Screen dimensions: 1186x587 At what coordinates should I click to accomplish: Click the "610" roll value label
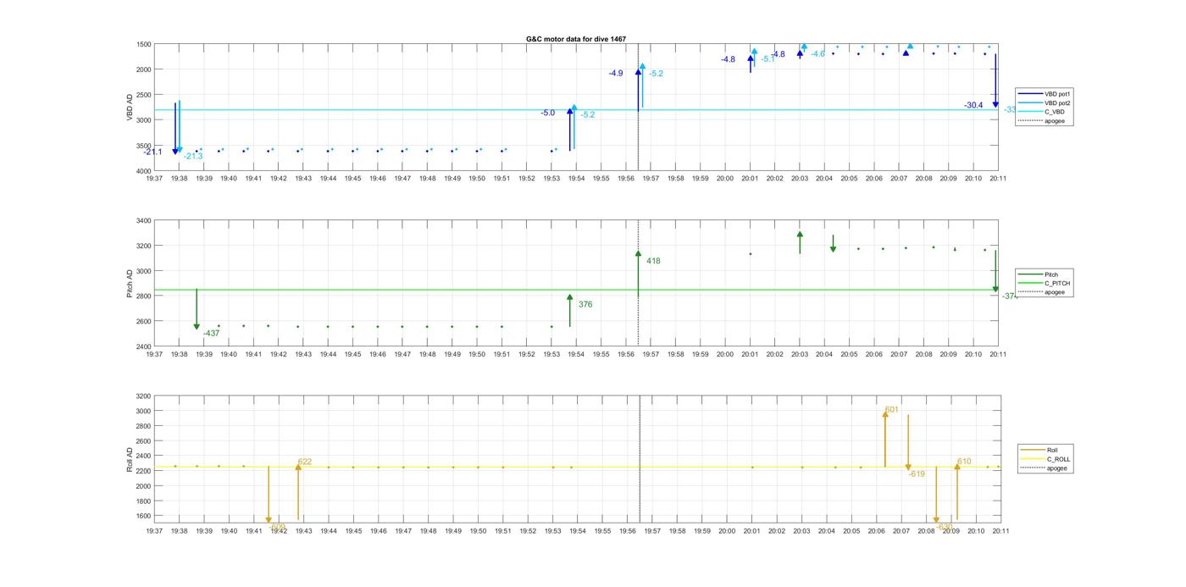(x=964, y=462)
